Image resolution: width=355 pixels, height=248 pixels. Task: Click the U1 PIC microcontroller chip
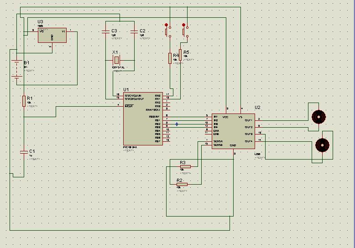click(x=143, y=119)
